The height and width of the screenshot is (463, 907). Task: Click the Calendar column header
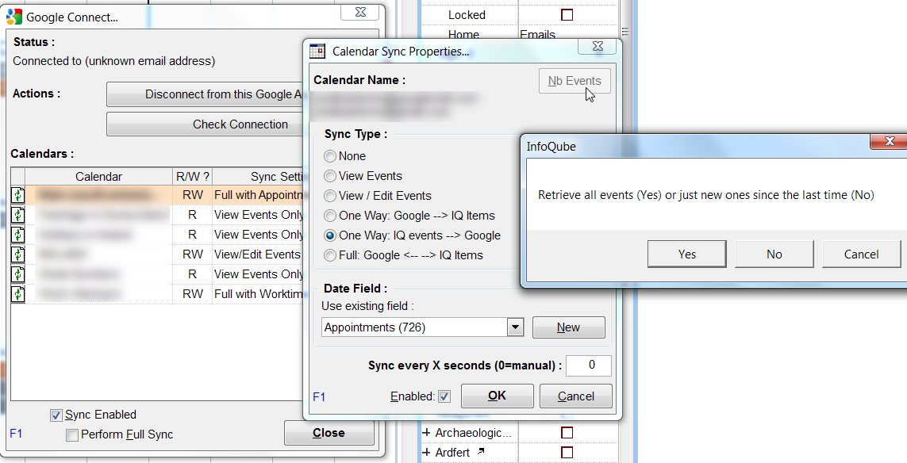99,176
